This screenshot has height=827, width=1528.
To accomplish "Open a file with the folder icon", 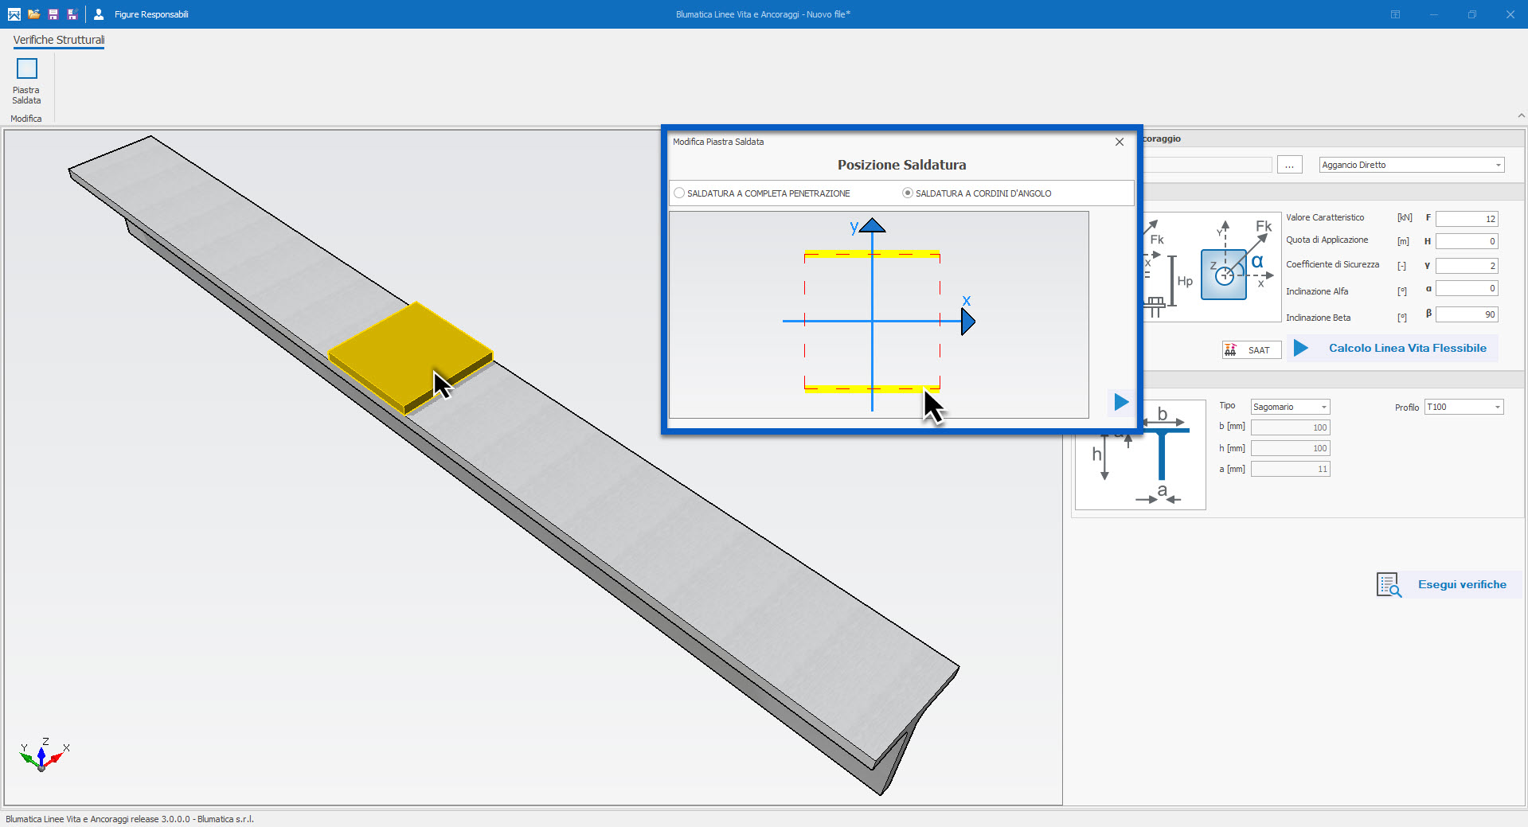I will [33, 14].
